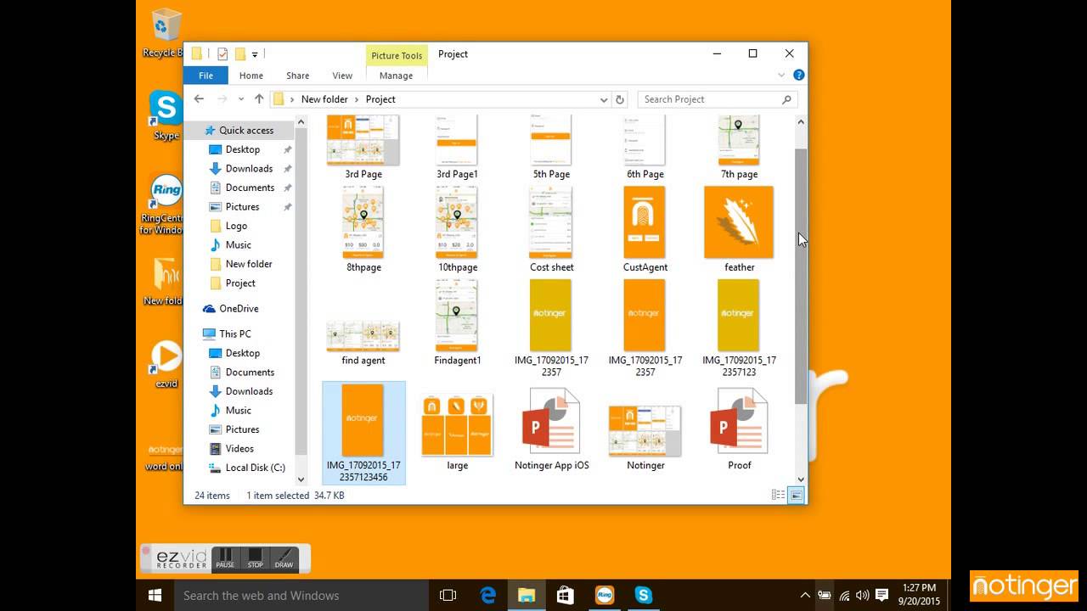
Task: Click the ezvid Draw button
Action: 284,558
